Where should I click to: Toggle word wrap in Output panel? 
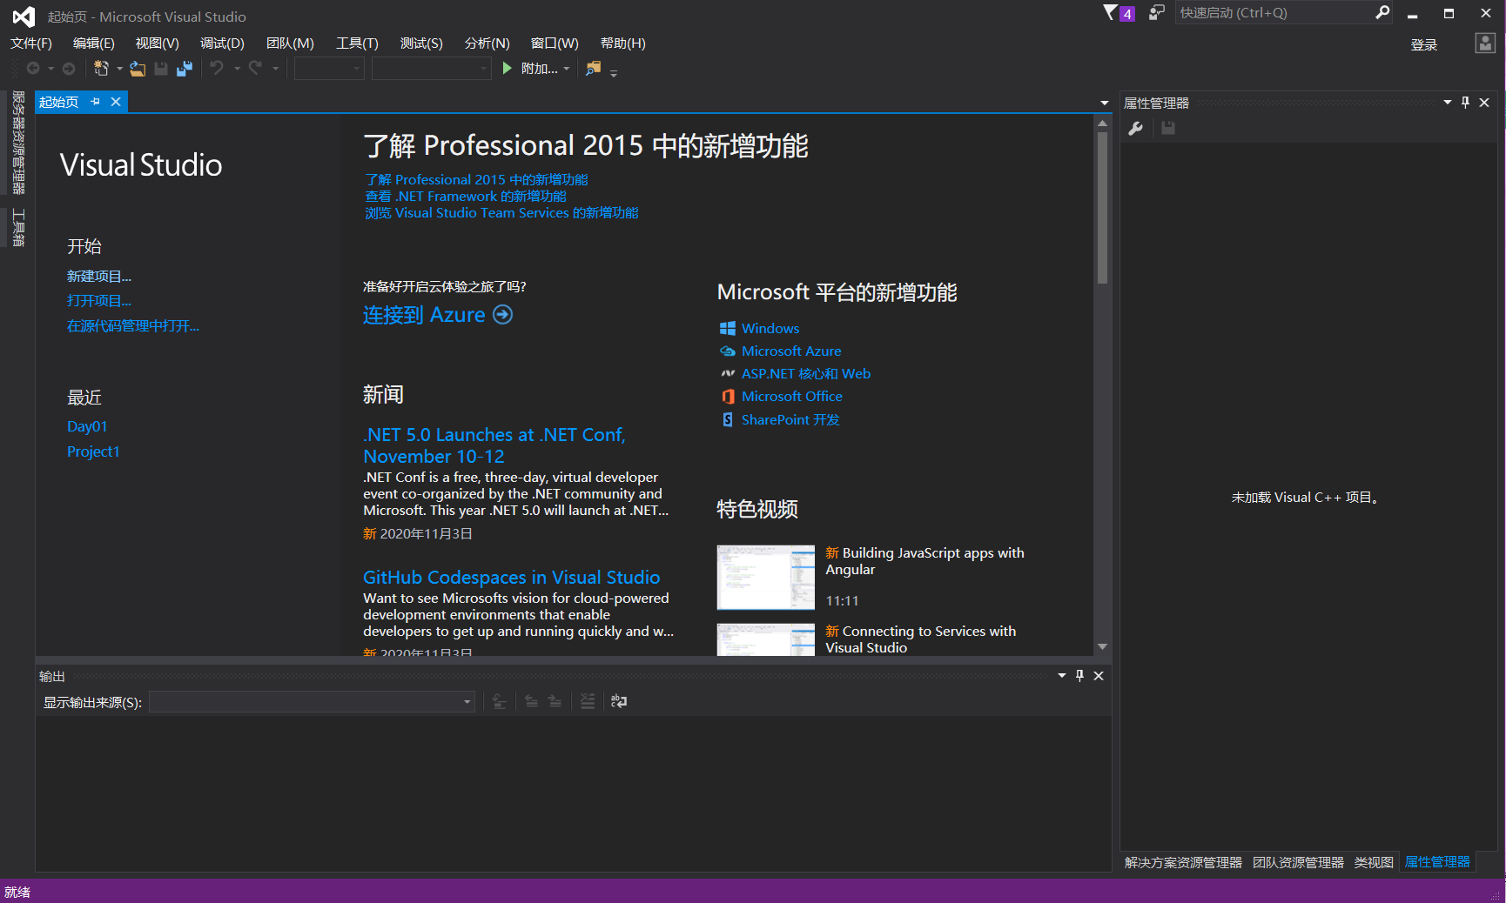(619, 701)
